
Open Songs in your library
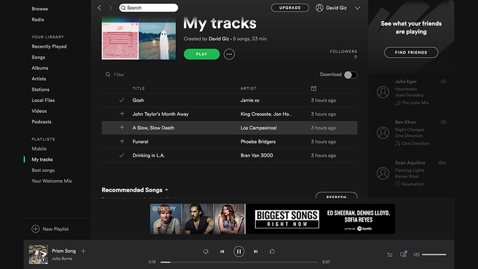pyautogui.click(x=38, y=57)
